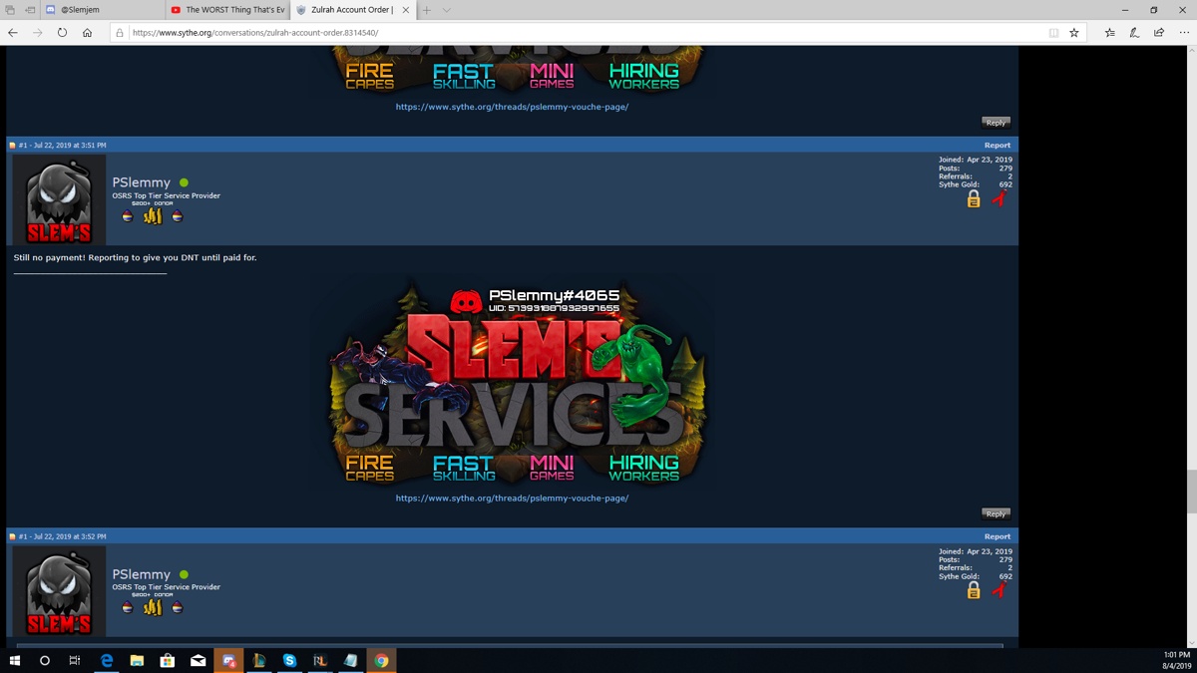The image size is (1197, 673).
Task: Share this page from Edge
Action: coord(1159,33)
